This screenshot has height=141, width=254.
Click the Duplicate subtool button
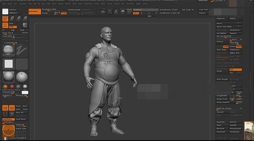click(x=222, y=19)
